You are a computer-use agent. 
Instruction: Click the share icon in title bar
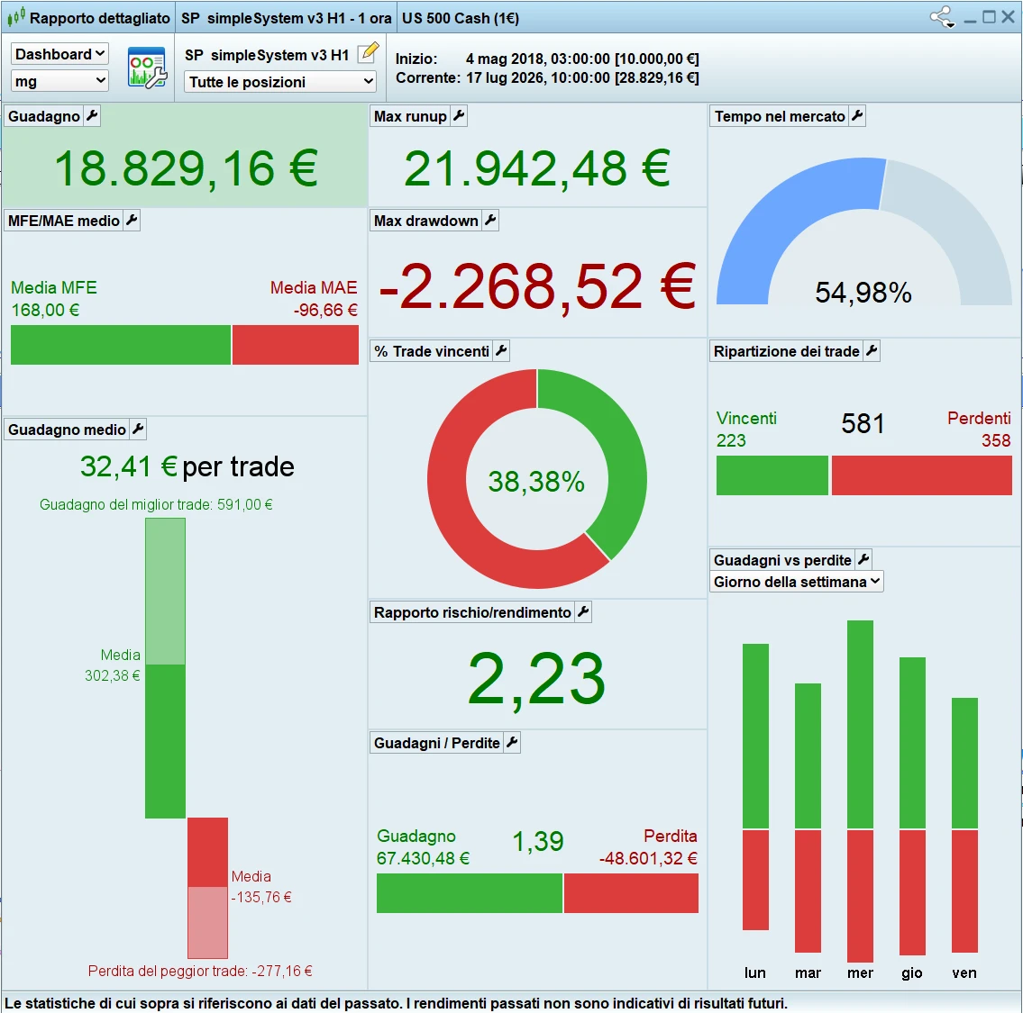[x=942, y=18]
